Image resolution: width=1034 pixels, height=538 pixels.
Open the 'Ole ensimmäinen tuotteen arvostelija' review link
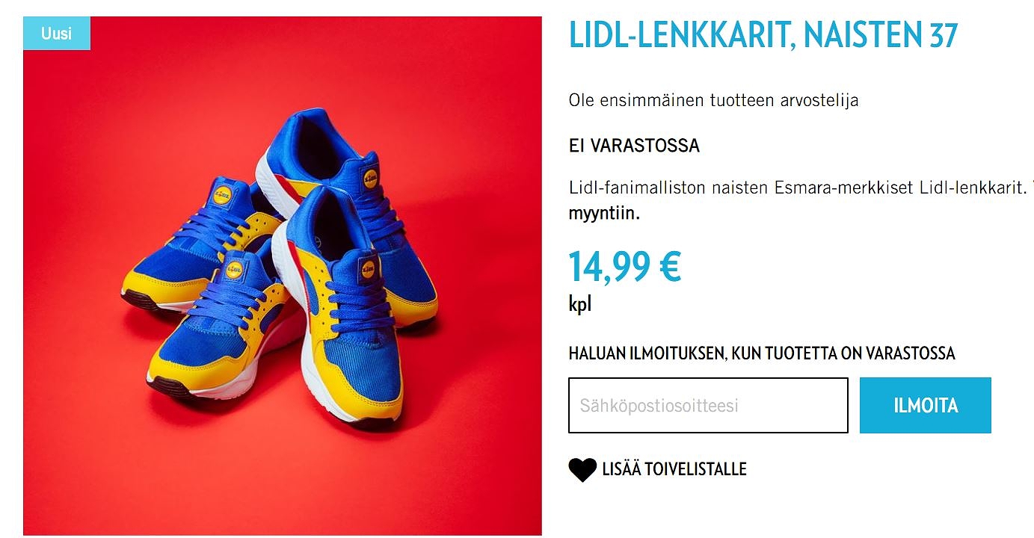713,100
